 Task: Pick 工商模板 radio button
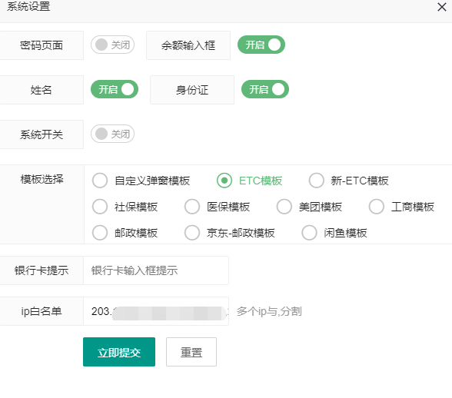pyautogui.click(x=401, y=207)
